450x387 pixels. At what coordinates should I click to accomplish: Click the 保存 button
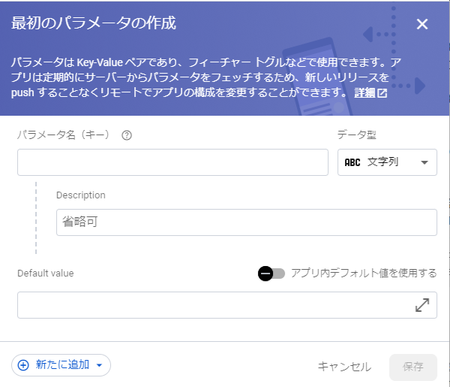(x=413, y=367)
